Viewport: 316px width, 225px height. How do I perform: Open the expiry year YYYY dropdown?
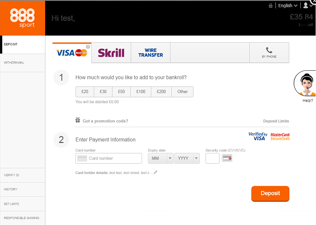[x=187, y=158]
